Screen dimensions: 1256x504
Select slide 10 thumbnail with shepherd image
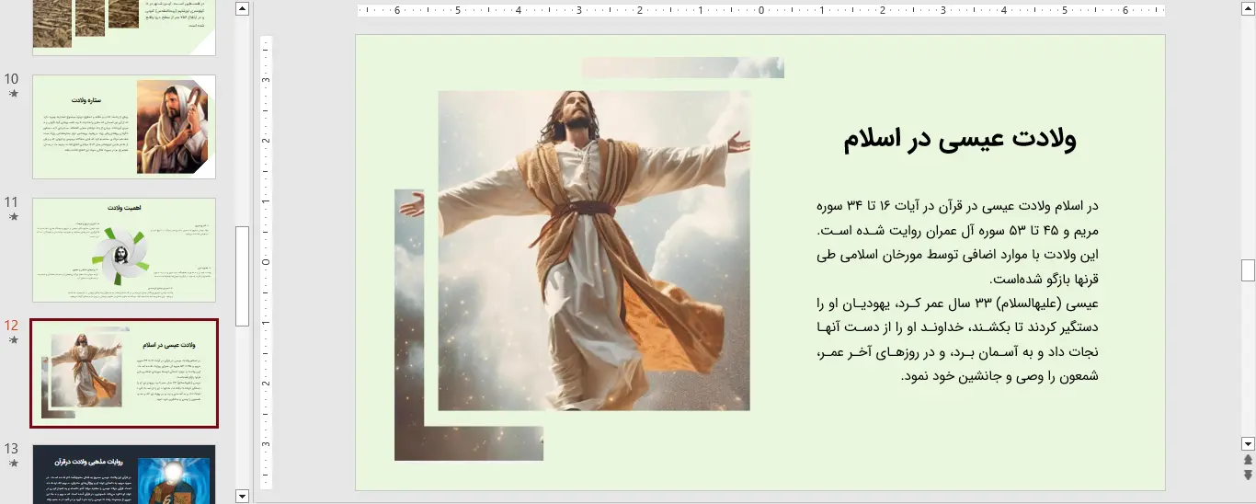pos(124,127)
